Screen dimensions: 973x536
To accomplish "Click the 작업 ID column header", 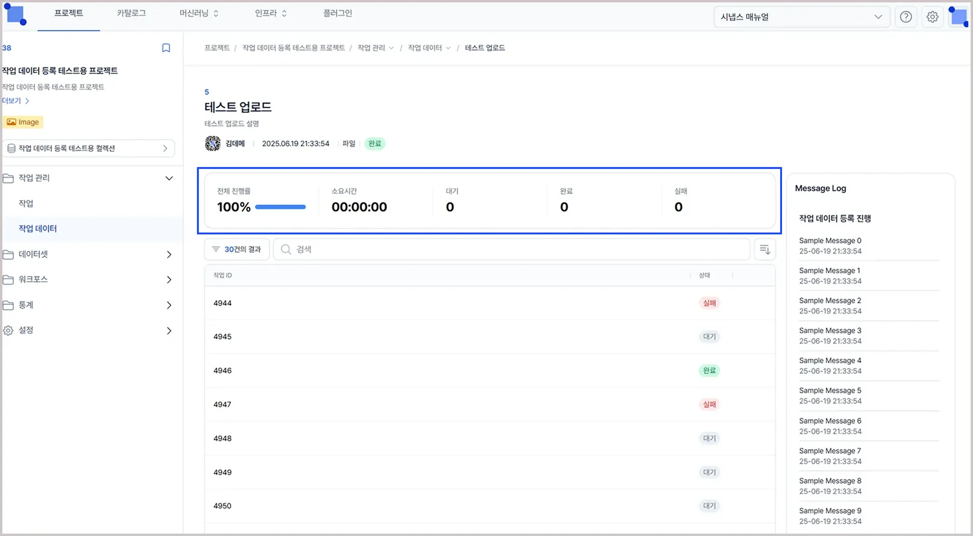I will click(222, 276).
